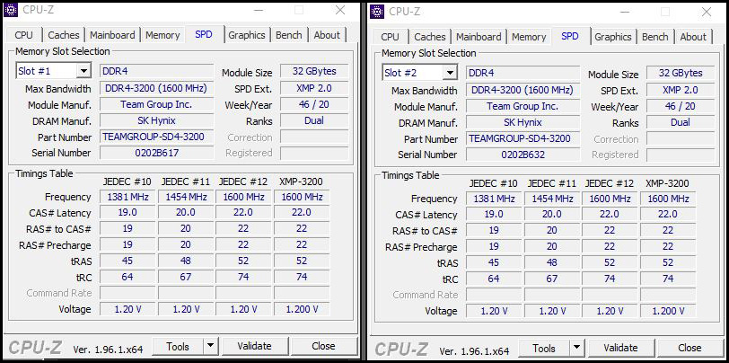Expand the Slot #2 dropdown
This screenshot has width=729, height=363.
pos(450,73)
